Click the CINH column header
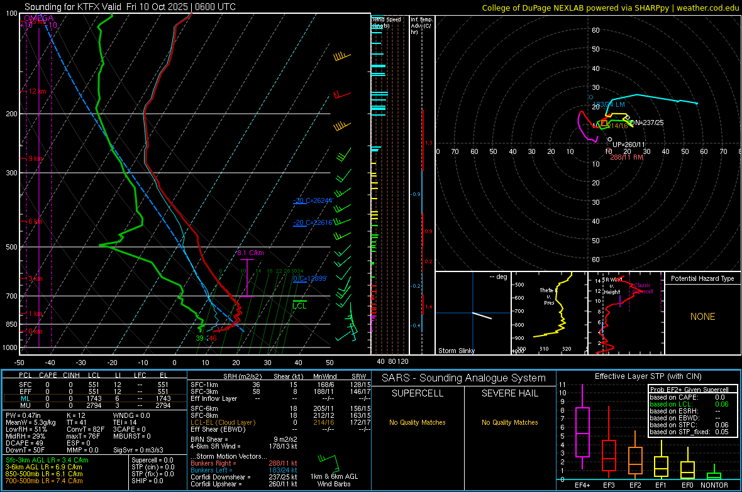This screenshot has height=492, width=742. click(71, 375)
